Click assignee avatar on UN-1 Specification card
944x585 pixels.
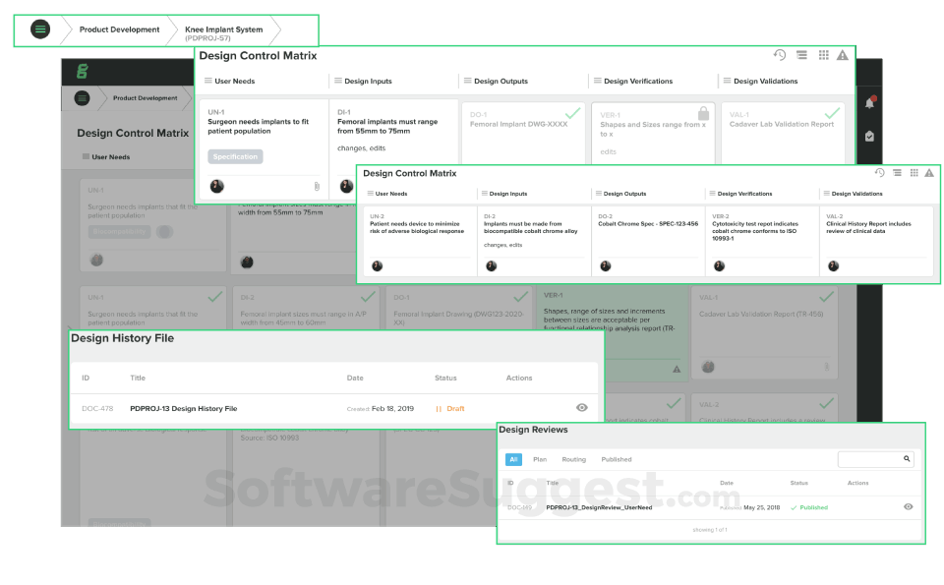coord(216,186)
